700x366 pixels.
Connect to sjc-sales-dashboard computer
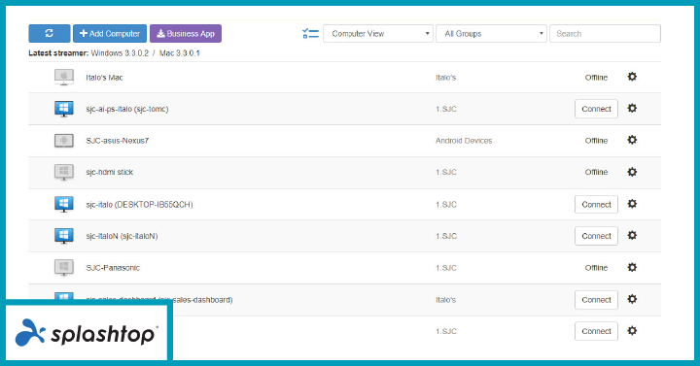point(596,300)
